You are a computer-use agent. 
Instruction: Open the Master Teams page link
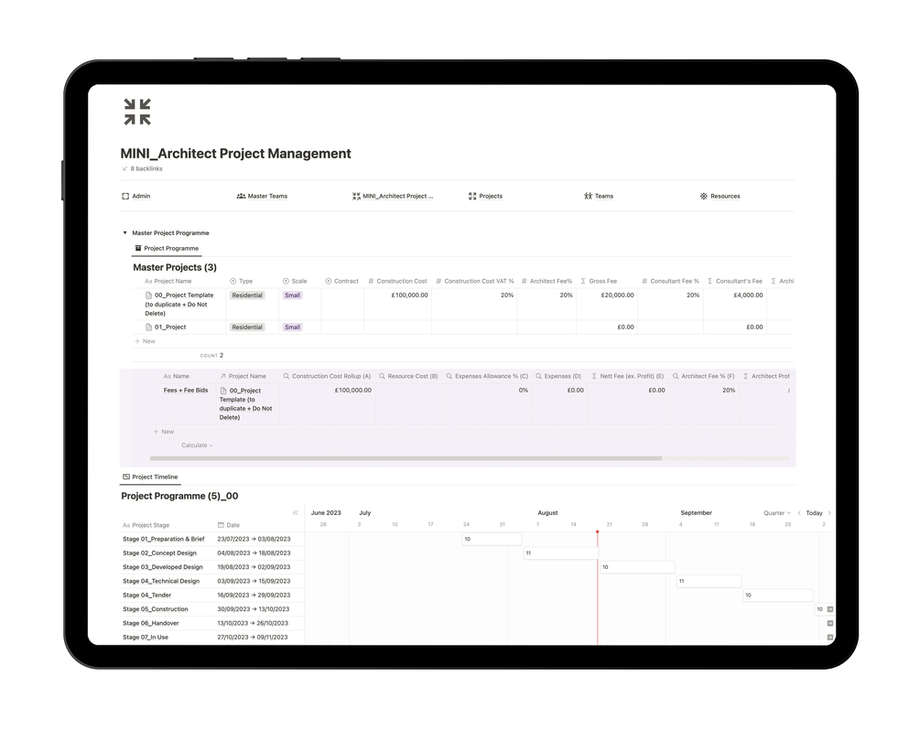[x=262, y=197]
